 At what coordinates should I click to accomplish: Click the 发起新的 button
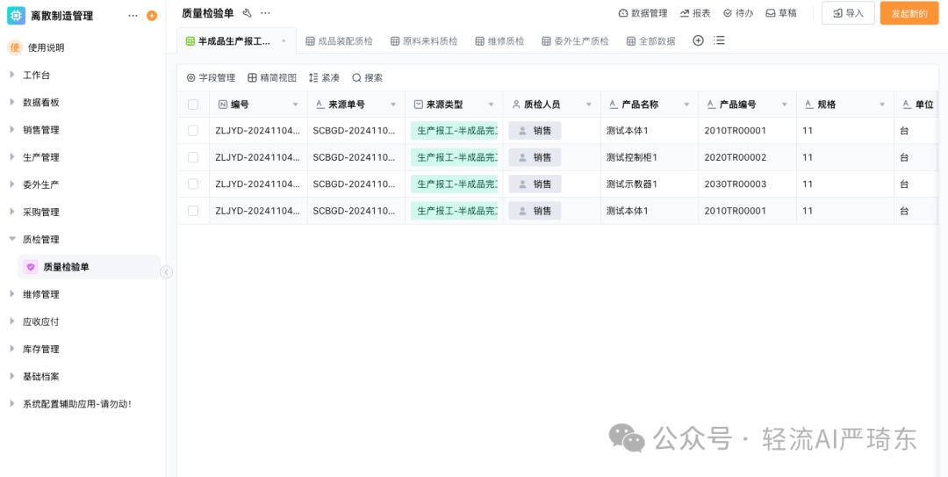[x=909, y=13]
